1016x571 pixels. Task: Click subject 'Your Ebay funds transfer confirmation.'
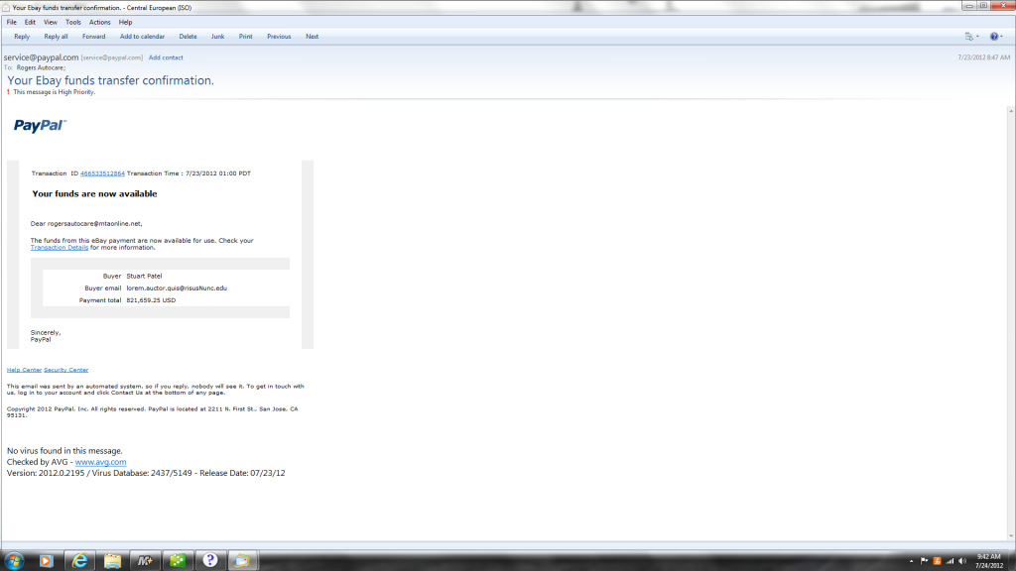(110, 80)
